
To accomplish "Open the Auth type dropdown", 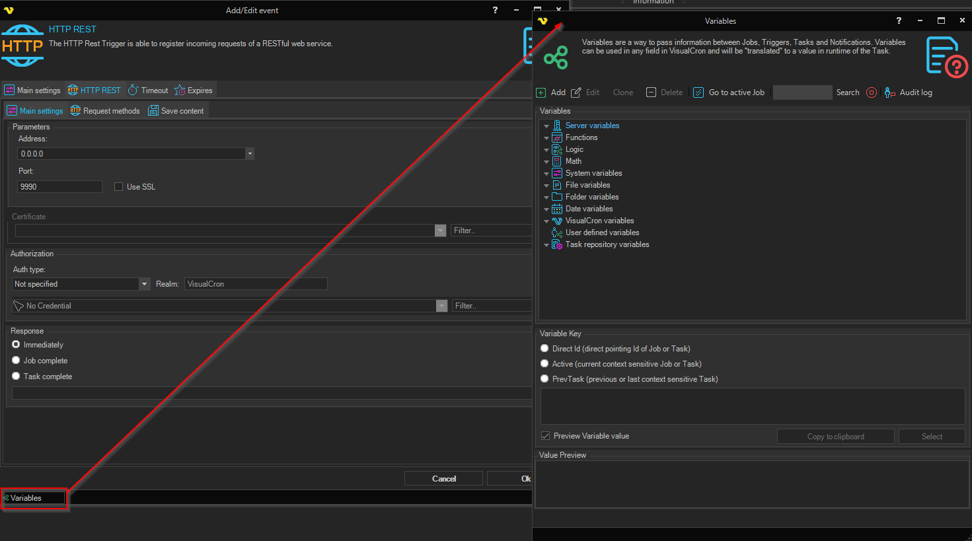I will coord(145,284).
